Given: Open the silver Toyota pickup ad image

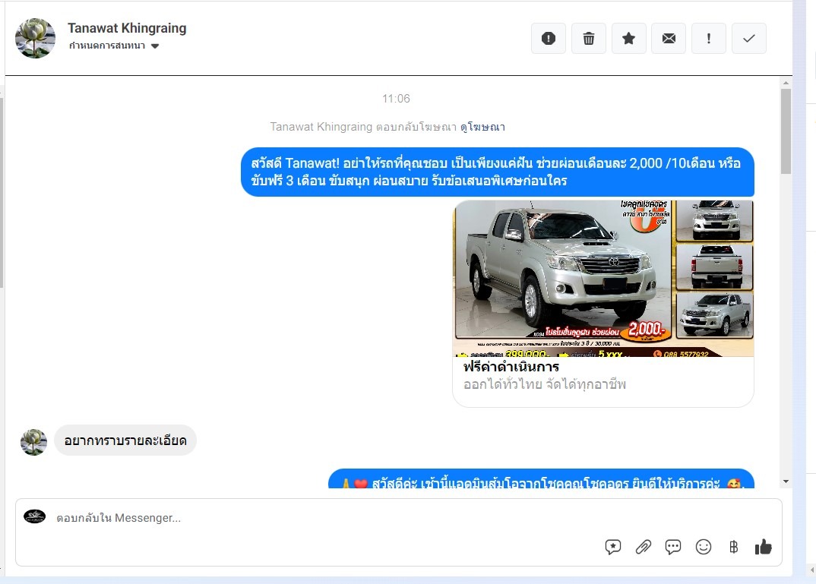Looking at the screenshot, I should tap(603, 278).
